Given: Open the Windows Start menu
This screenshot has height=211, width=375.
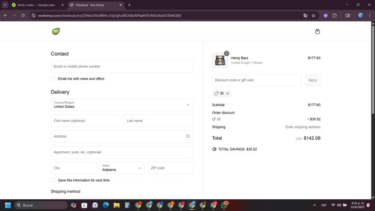Looking at the screenshot, I should tap(8, 205).
